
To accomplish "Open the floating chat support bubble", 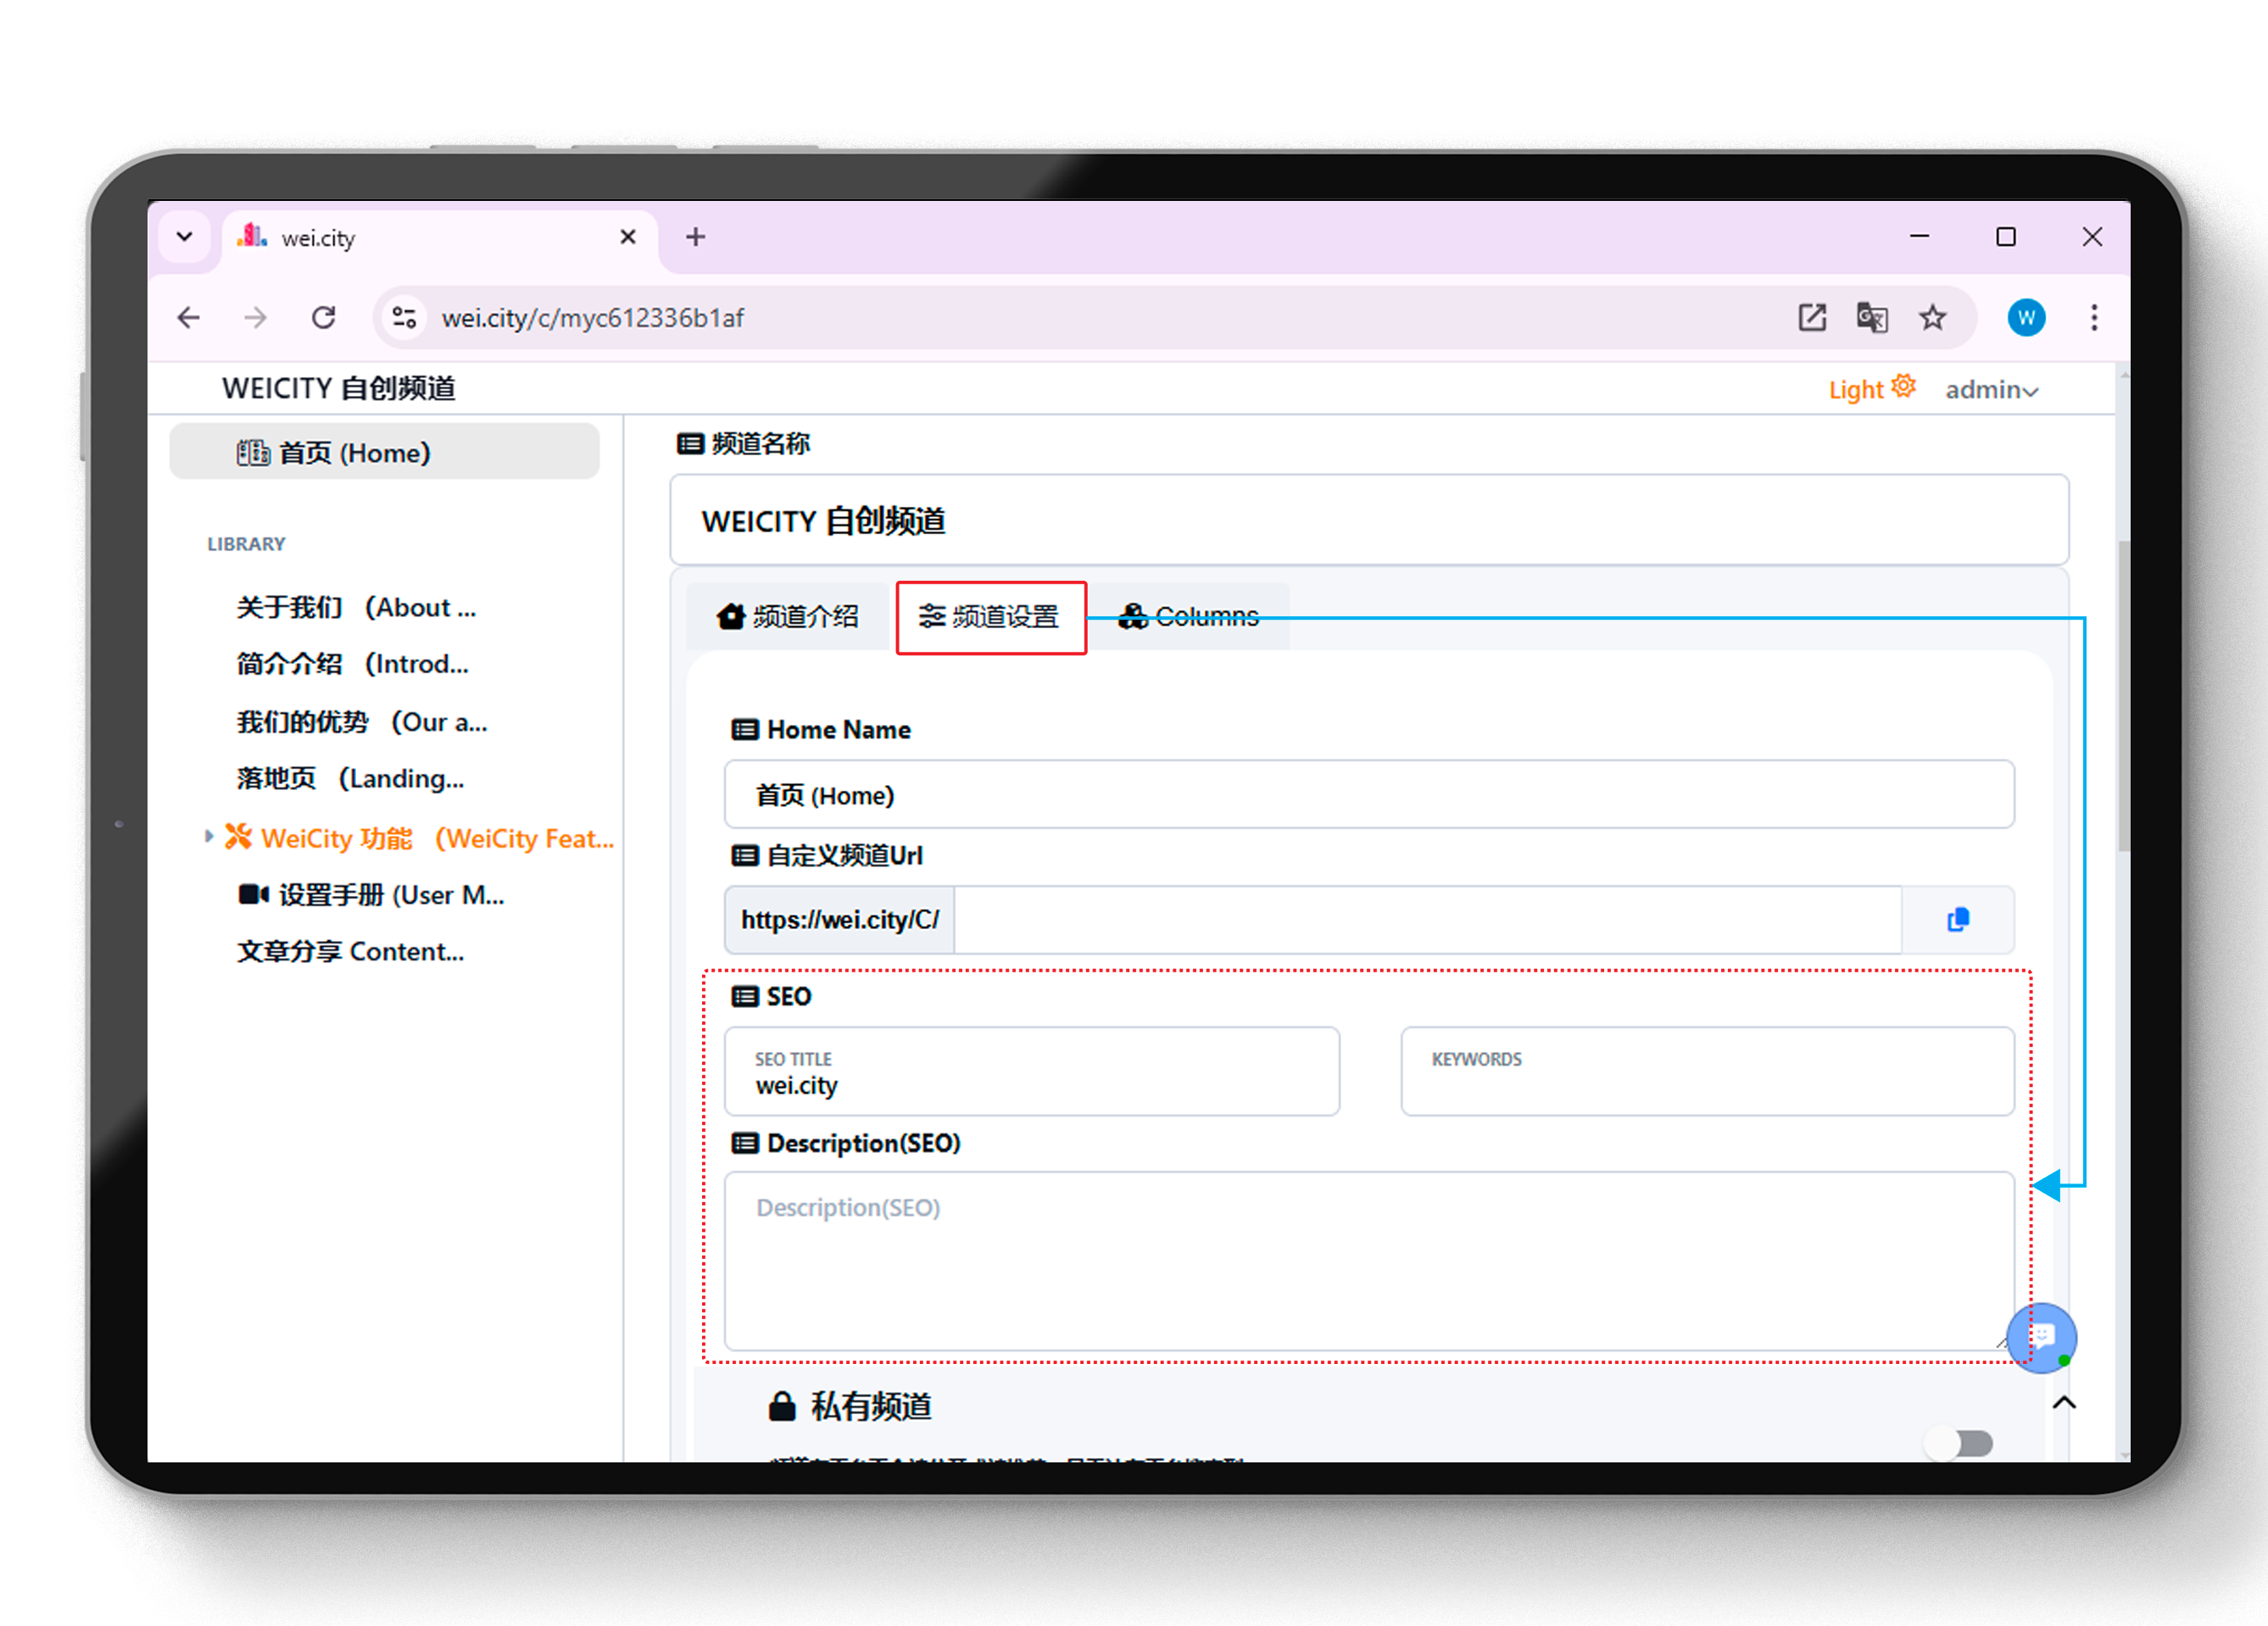I will [2041, 1337].
